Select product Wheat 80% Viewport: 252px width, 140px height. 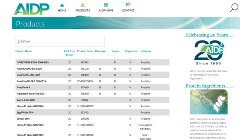coord(23,119)
